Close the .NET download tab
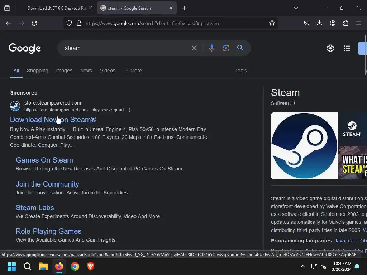 click(90, 8)
